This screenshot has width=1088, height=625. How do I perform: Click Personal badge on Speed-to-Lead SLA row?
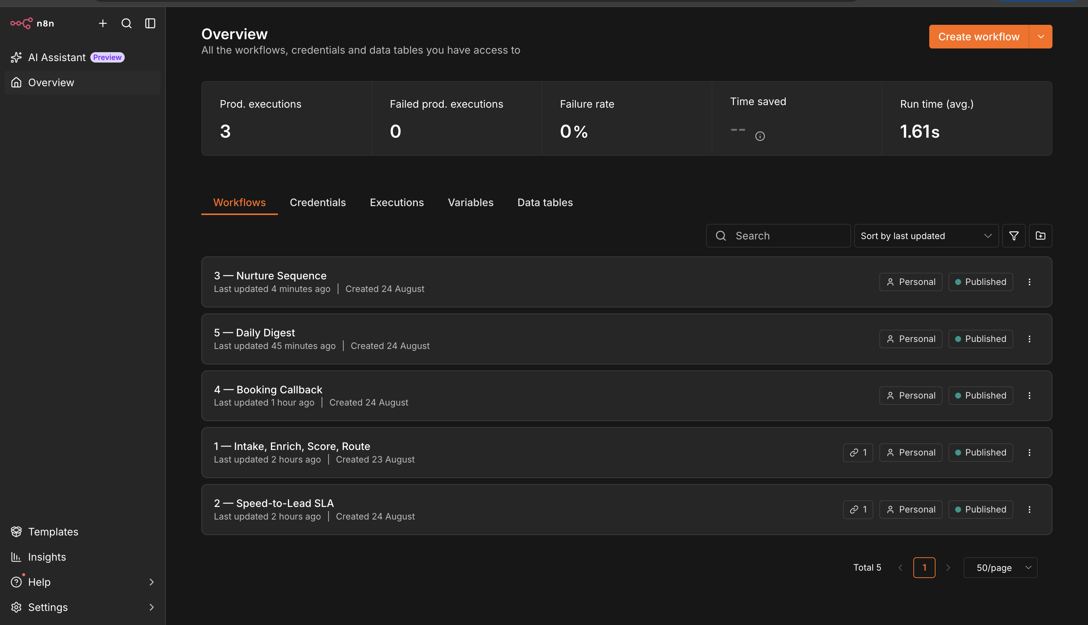point(911,509)
